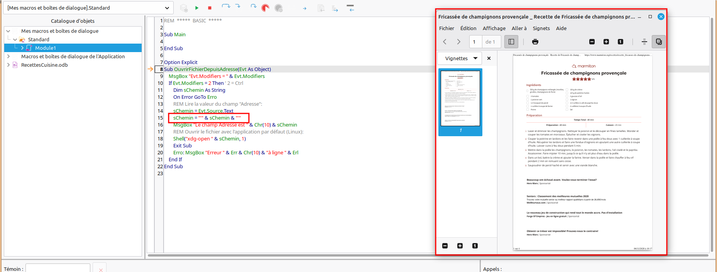Click the Find Parenthesis arrow icon
Screen dimensions: 717x272
pos(304,8)
